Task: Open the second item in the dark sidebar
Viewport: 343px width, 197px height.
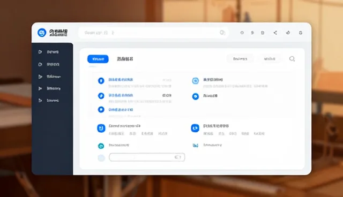Action: click(52, 64)
